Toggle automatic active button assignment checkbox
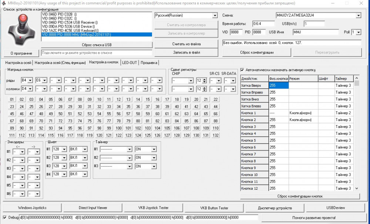The width and height of the screenshot is (370, 224). [x=242, y=70]
